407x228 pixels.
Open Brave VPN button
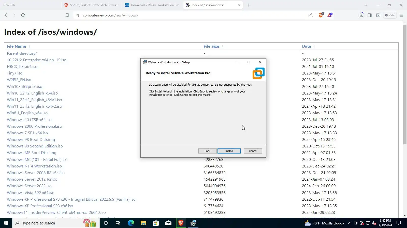[390, 15]
